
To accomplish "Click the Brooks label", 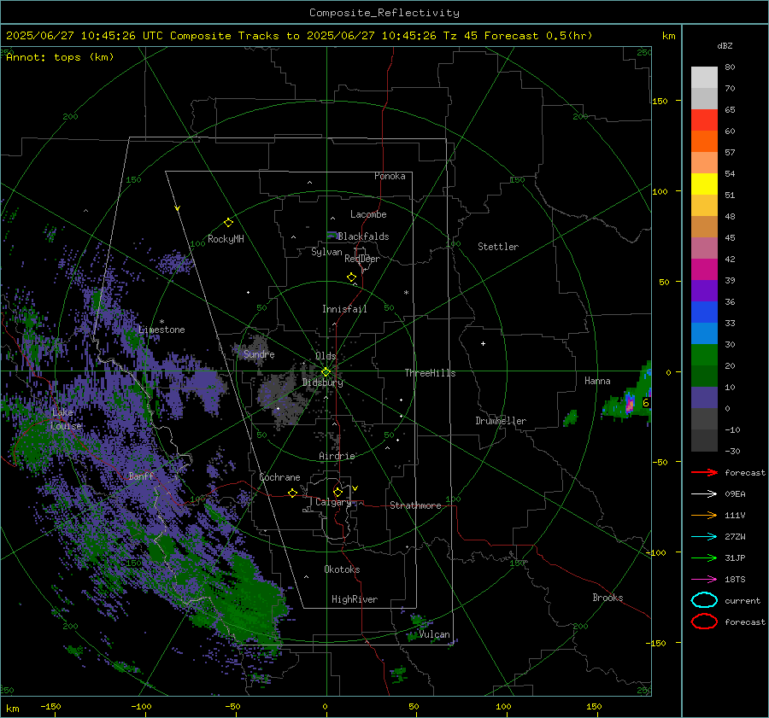I will point(608,598).
